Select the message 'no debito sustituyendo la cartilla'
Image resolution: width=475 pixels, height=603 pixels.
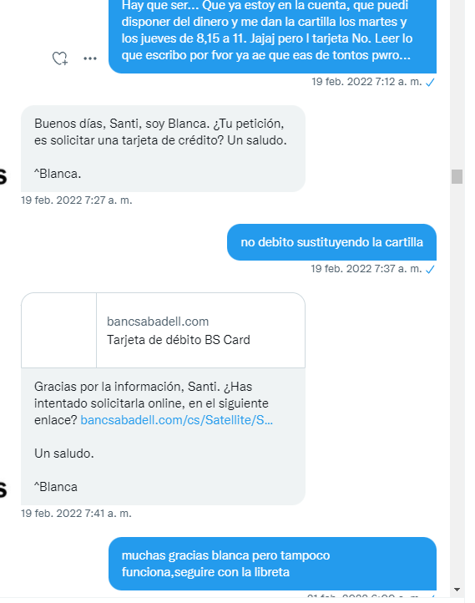pyautogui.click(x=331, y=242)
